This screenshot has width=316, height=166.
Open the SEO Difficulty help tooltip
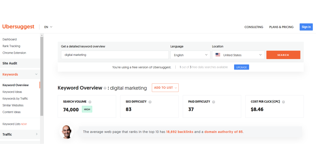(150, 102)
